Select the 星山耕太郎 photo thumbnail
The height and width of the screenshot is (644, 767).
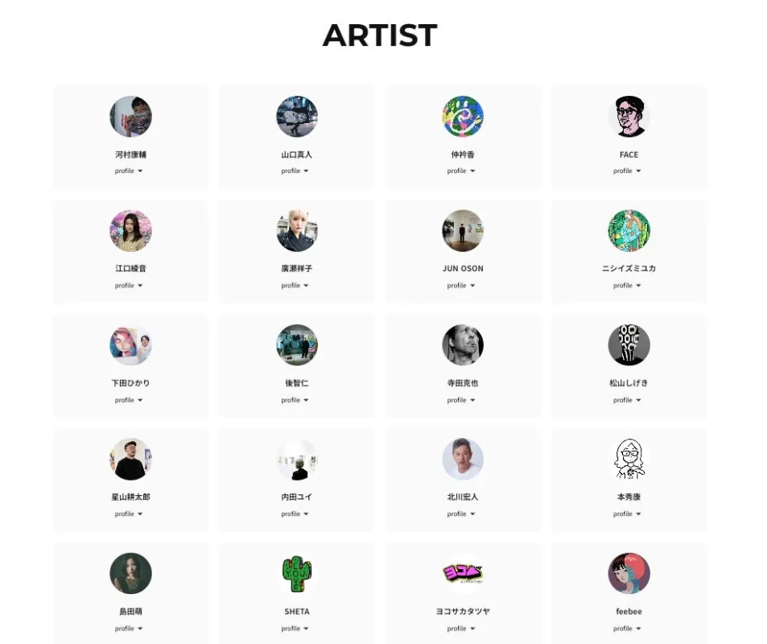[130, 460]
